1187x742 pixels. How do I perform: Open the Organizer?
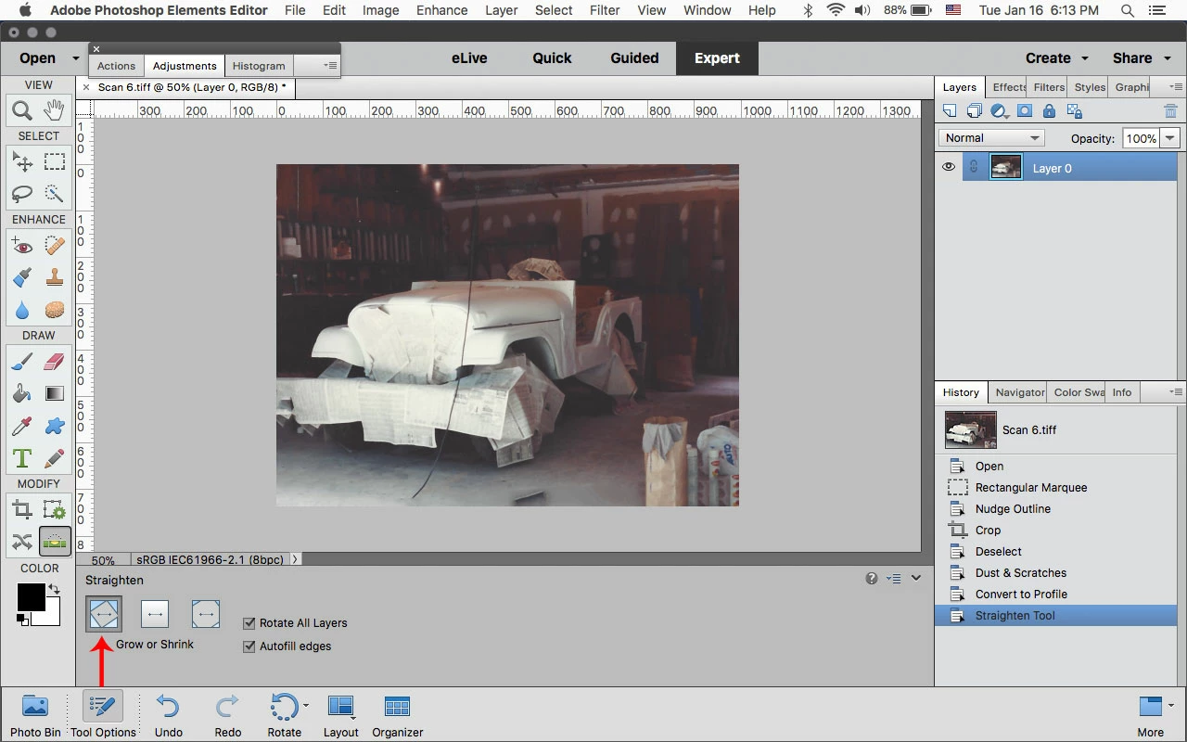(x=397, y=715)
